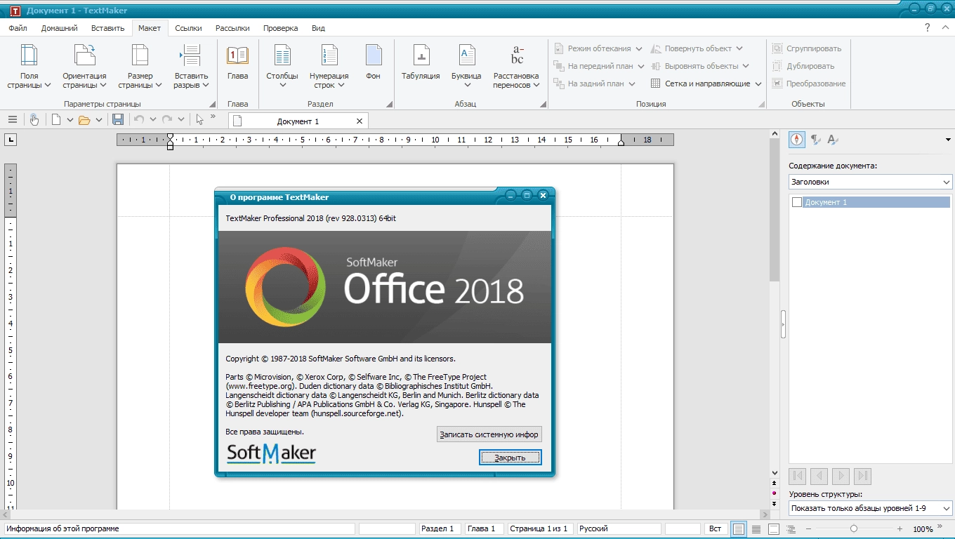Switch to the Домашний ribbon tab
The height and width of the screenshot is (539, 955).
pos(60,28)
